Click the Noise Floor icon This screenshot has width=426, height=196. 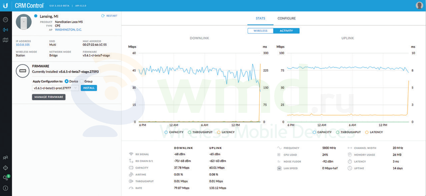(279, 162)
